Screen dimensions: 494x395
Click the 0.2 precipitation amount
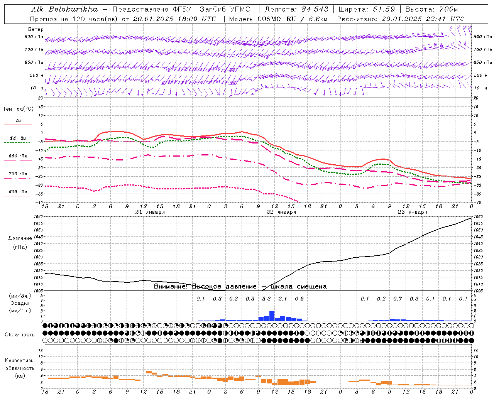[381, 299]
